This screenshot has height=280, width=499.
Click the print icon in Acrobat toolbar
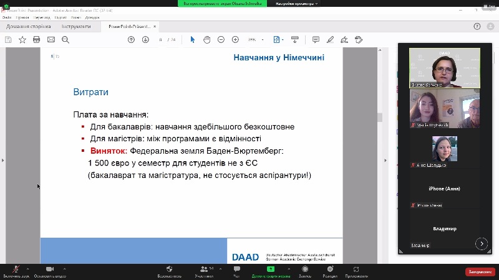pos(37,40)
